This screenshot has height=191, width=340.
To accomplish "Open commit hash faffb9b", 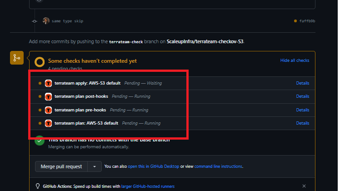I will click(x=307, y=21).
